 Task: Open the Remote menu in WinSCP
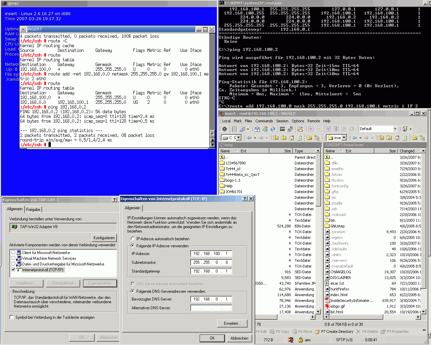[x=313, y=121]
